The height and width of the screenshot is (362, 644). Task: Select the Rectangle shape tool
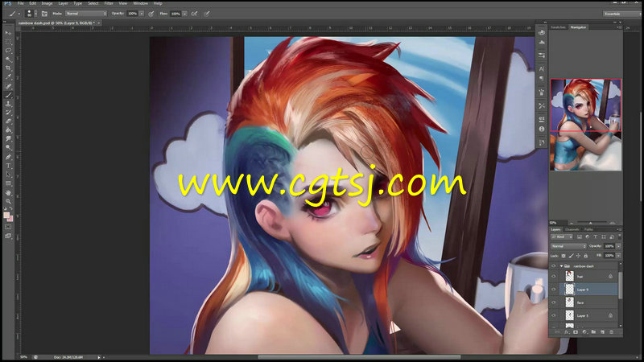[8, 183]
